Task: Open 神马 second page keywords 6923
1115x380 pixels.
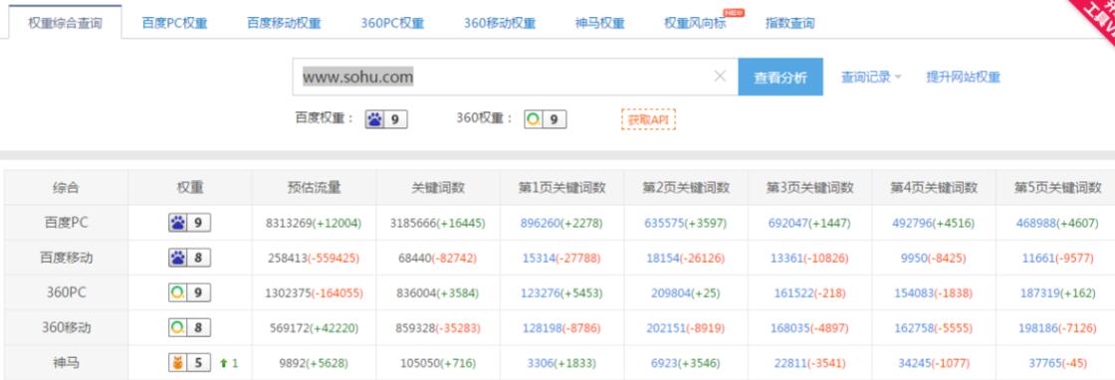Action: pyautogui.click(x=664, y=363)
